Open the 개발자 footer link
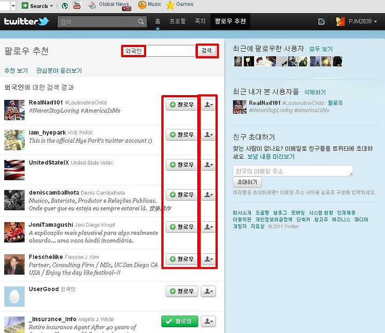This screenshot has height=333, width=385. (240, 226)
